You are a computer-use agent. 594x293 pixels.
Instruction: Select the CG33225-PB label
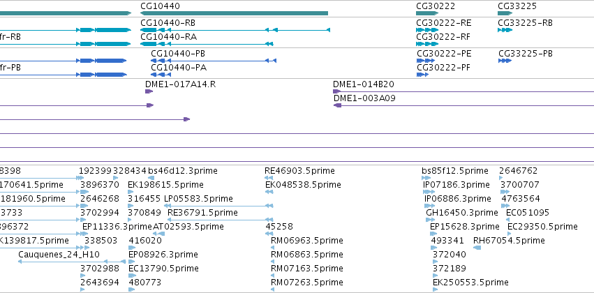tap(526, 54)
